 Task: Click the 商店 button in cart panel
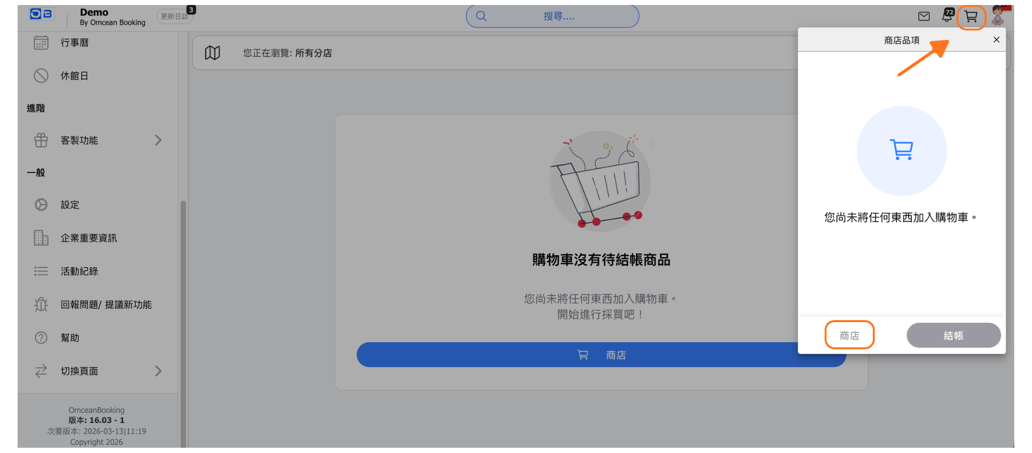849,335
